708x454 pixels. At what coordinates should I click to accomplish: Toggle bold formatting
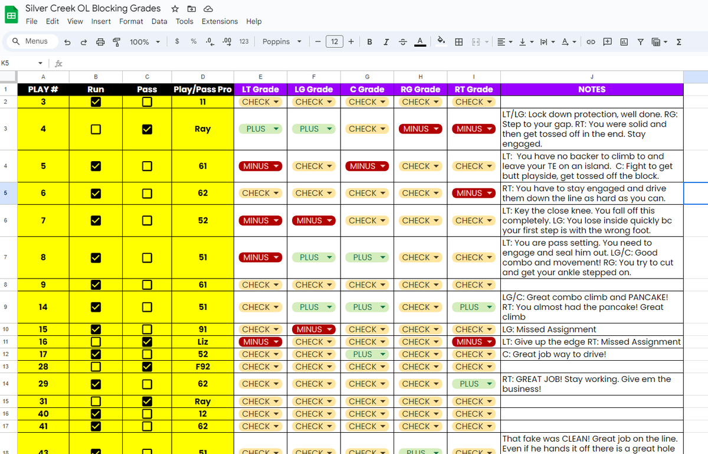pyautogui.click(x=369, y=42)
